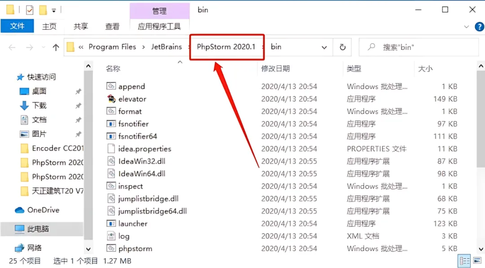Click the jumplistbridge64.dll file icon

tap(111, 211)
